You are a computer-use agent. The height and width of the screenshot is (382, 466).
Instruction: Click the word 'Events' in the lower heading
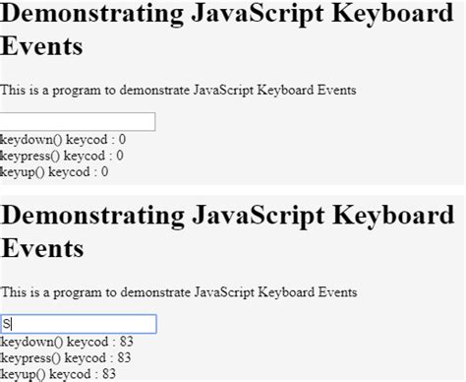42,248
